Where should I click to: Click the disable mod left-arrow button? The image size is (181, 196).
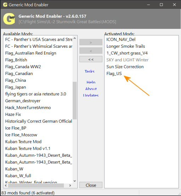click(91, 51)
